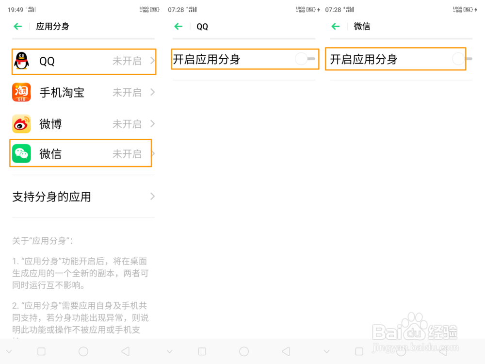
Task: Toggle 开启应用分身 switch on 微信 screen
Action: (462, 59)
